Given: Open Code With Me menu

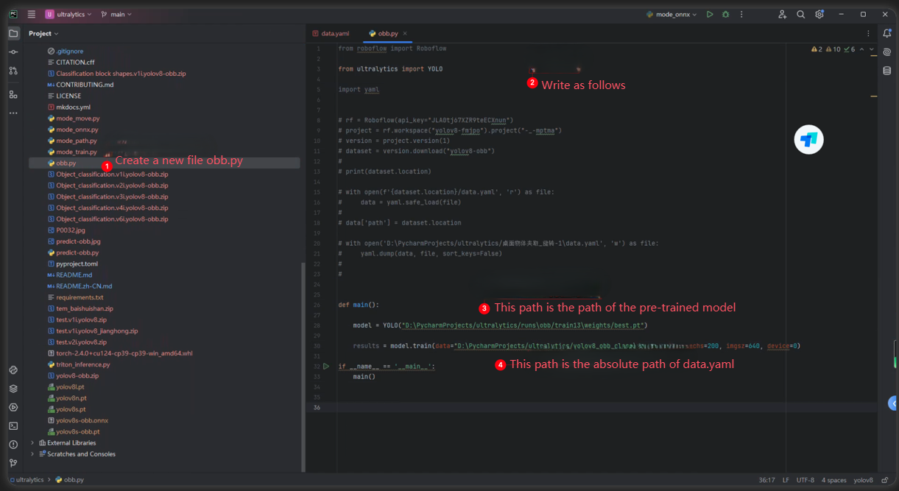Looking at the screenshot, I should pos(782,14).
